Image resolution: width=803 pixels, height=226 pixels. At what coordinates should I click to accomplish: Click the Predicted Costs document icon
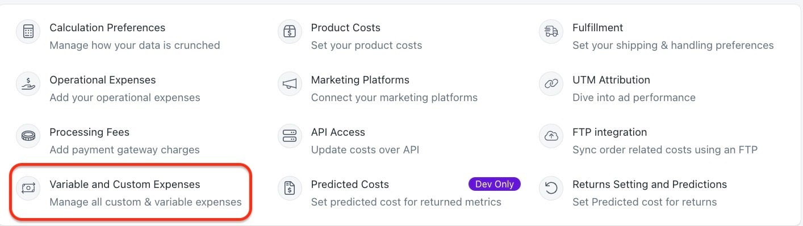(290, 188)
